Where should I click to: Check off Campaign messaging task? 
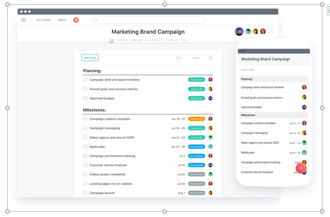coord(85,128)
